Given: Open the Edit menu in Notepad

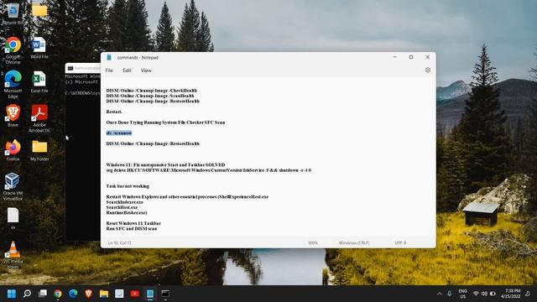Looking at the screenshot, I should [x=127, y=70].
